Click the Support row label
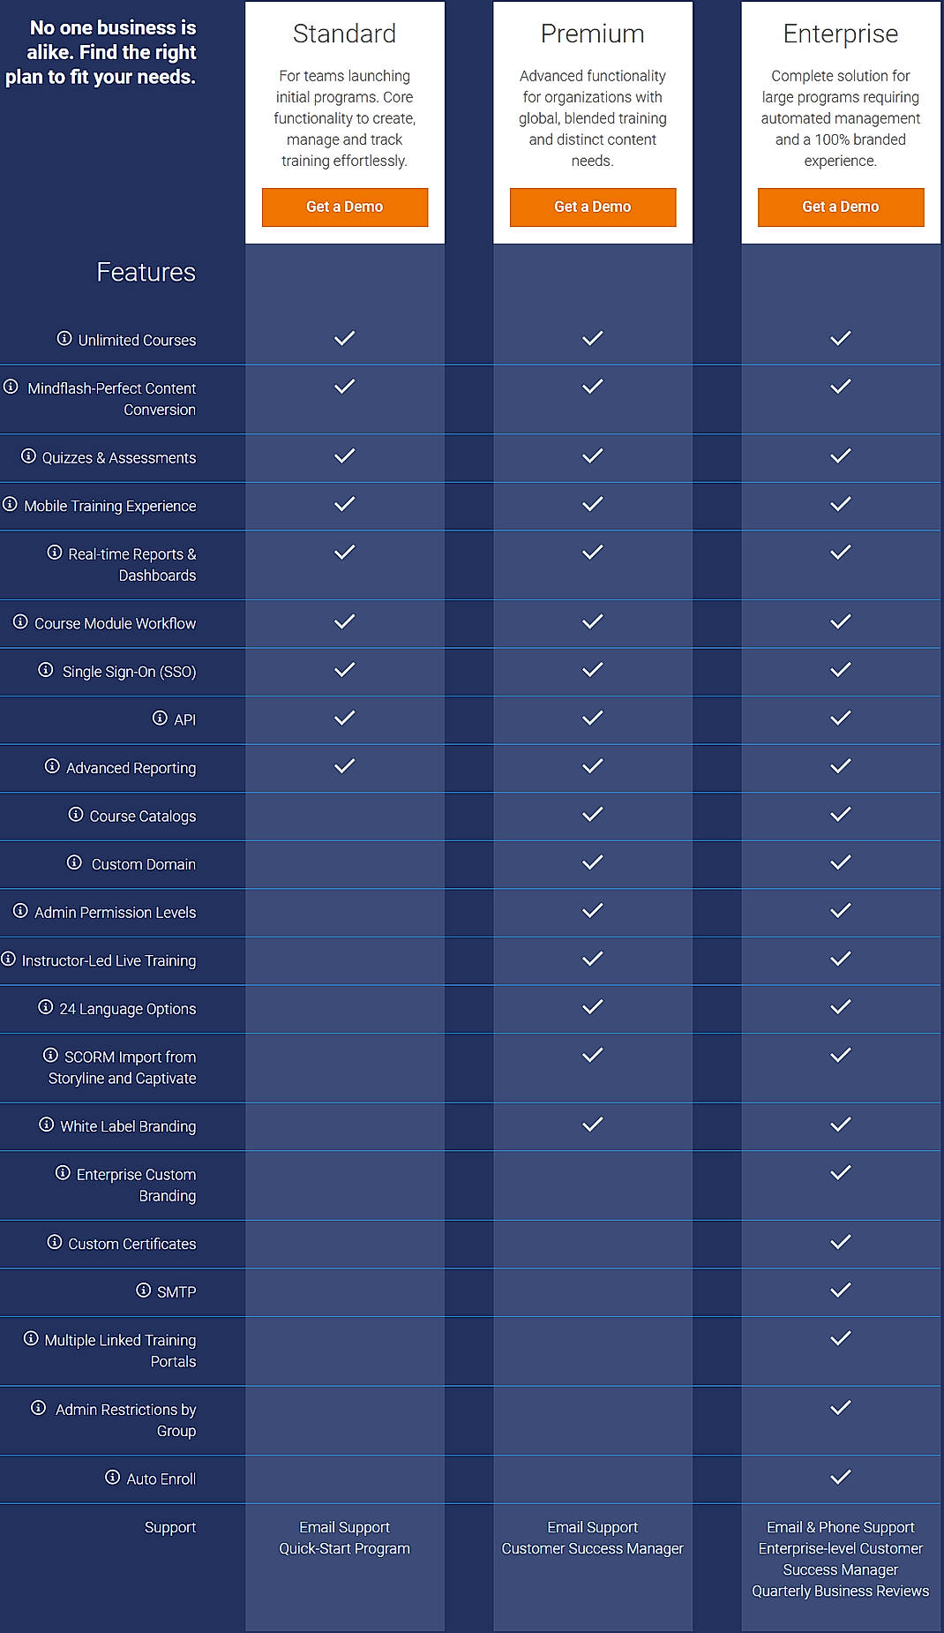This screenshot has height=1633, width=944. pyautogui.click(x=170, y=1526)
